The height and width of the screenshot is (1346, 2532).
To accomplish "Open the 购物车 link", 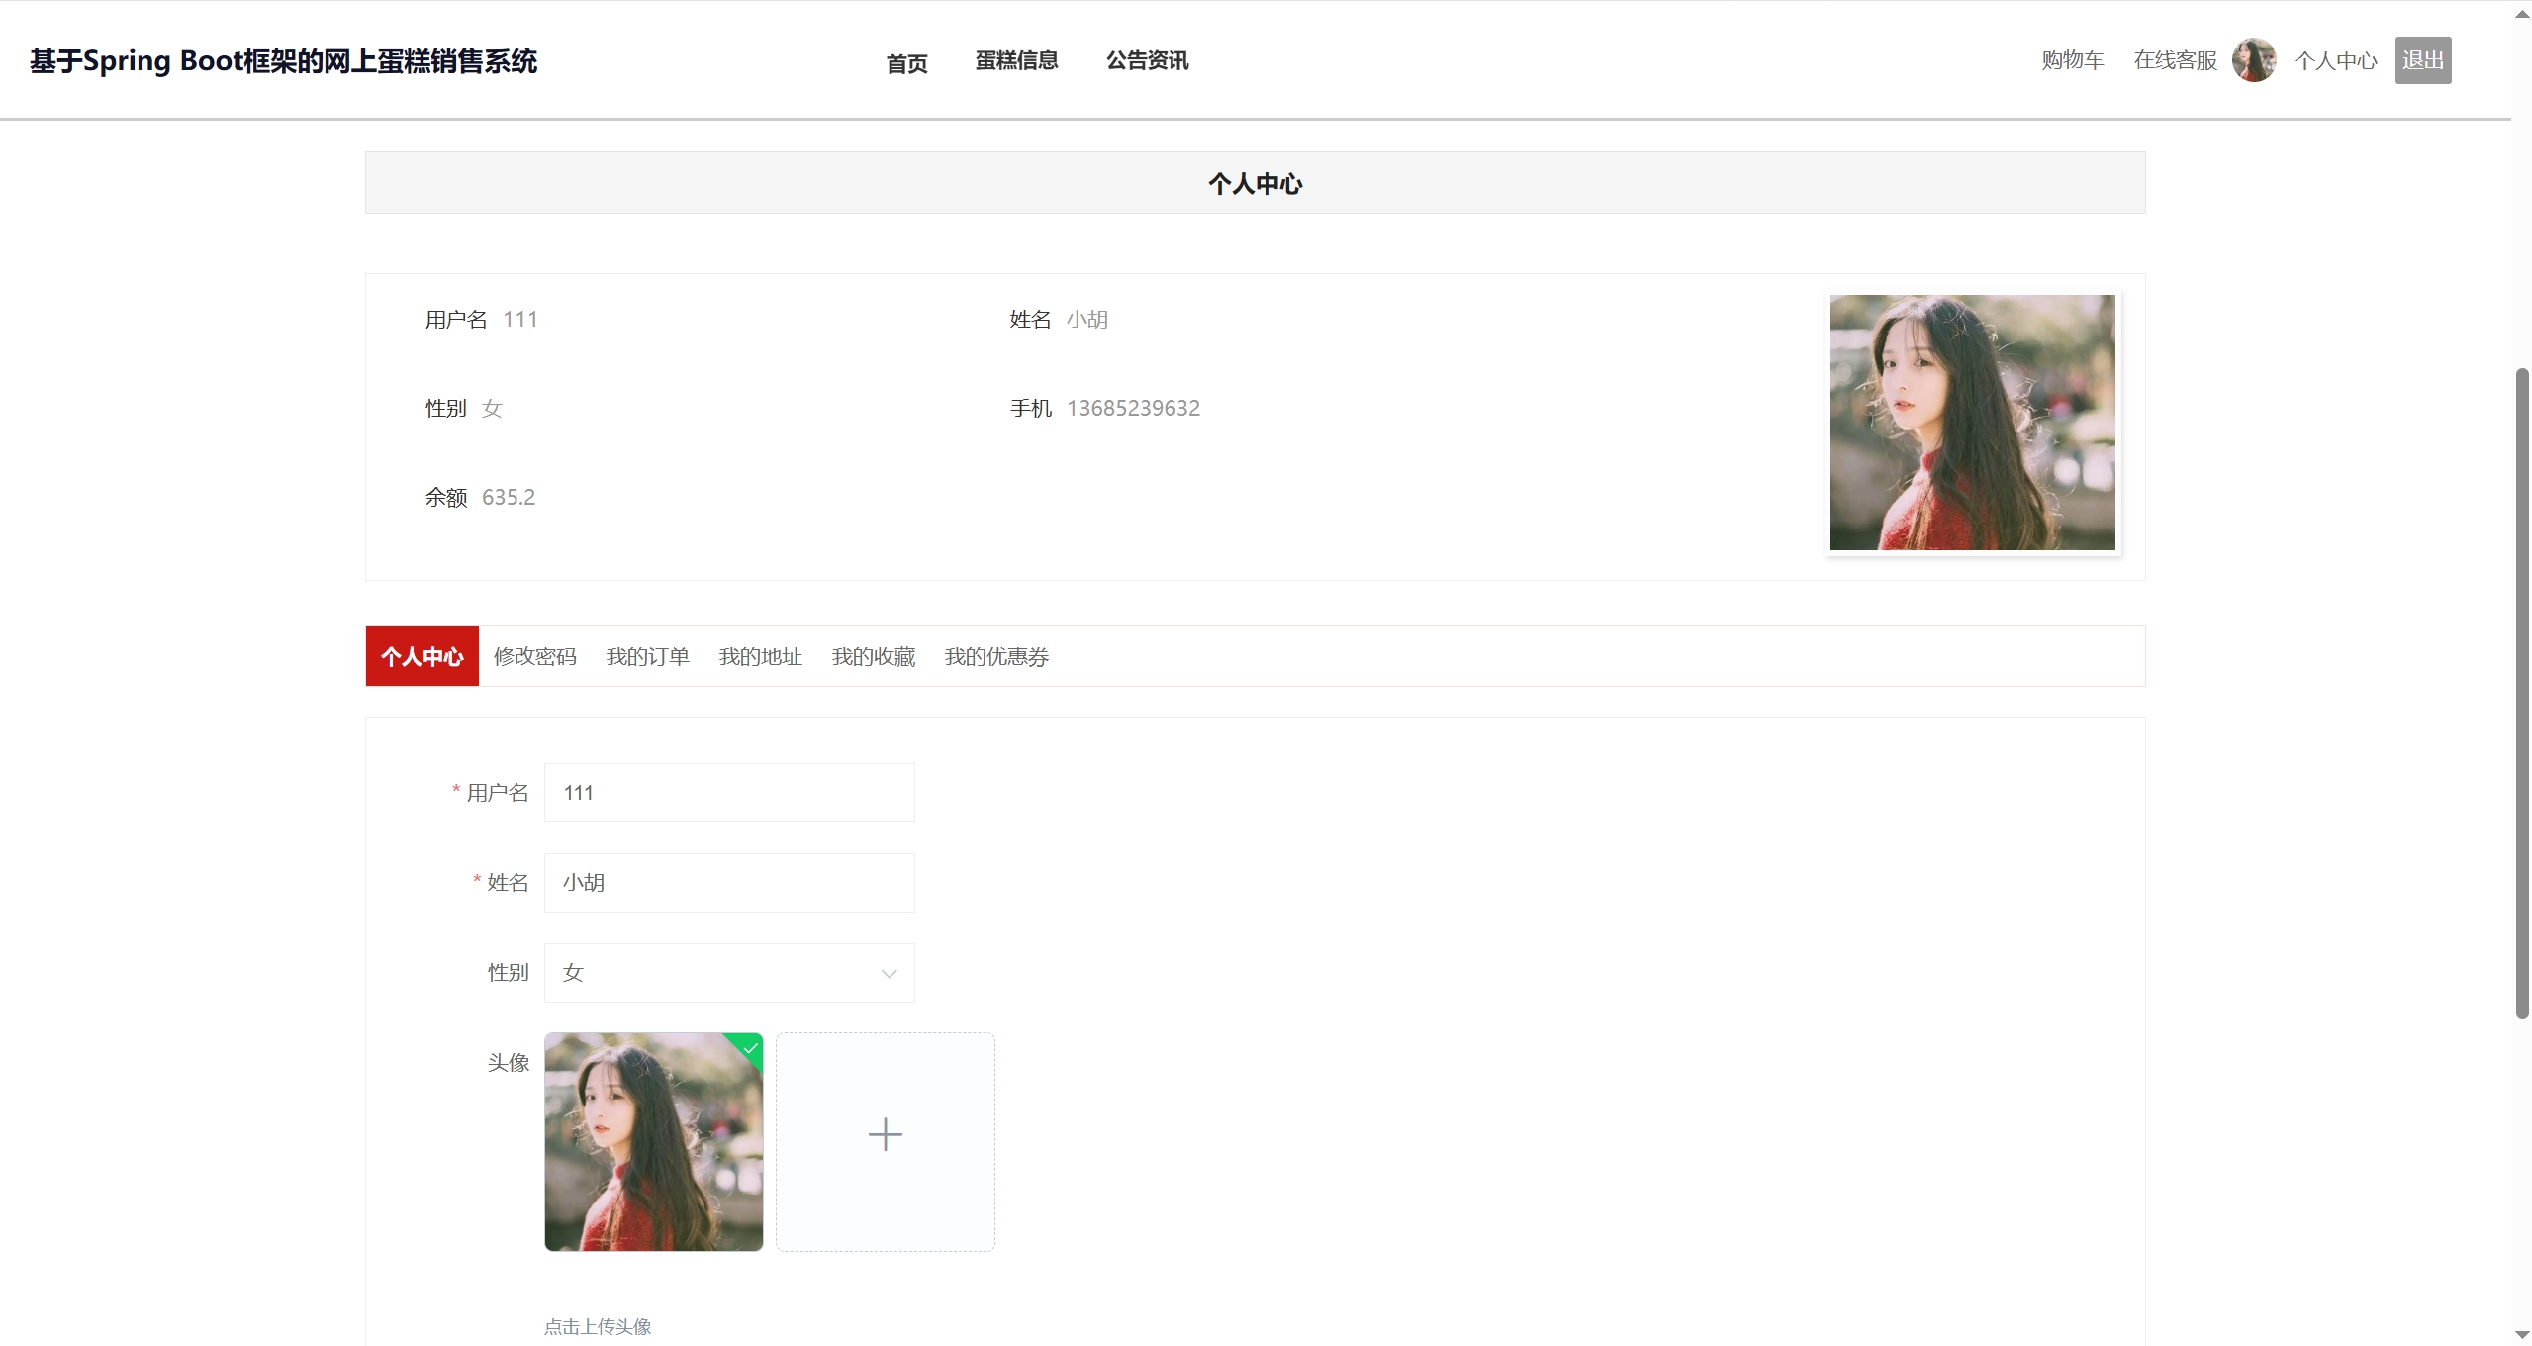I will (2072, 60).
